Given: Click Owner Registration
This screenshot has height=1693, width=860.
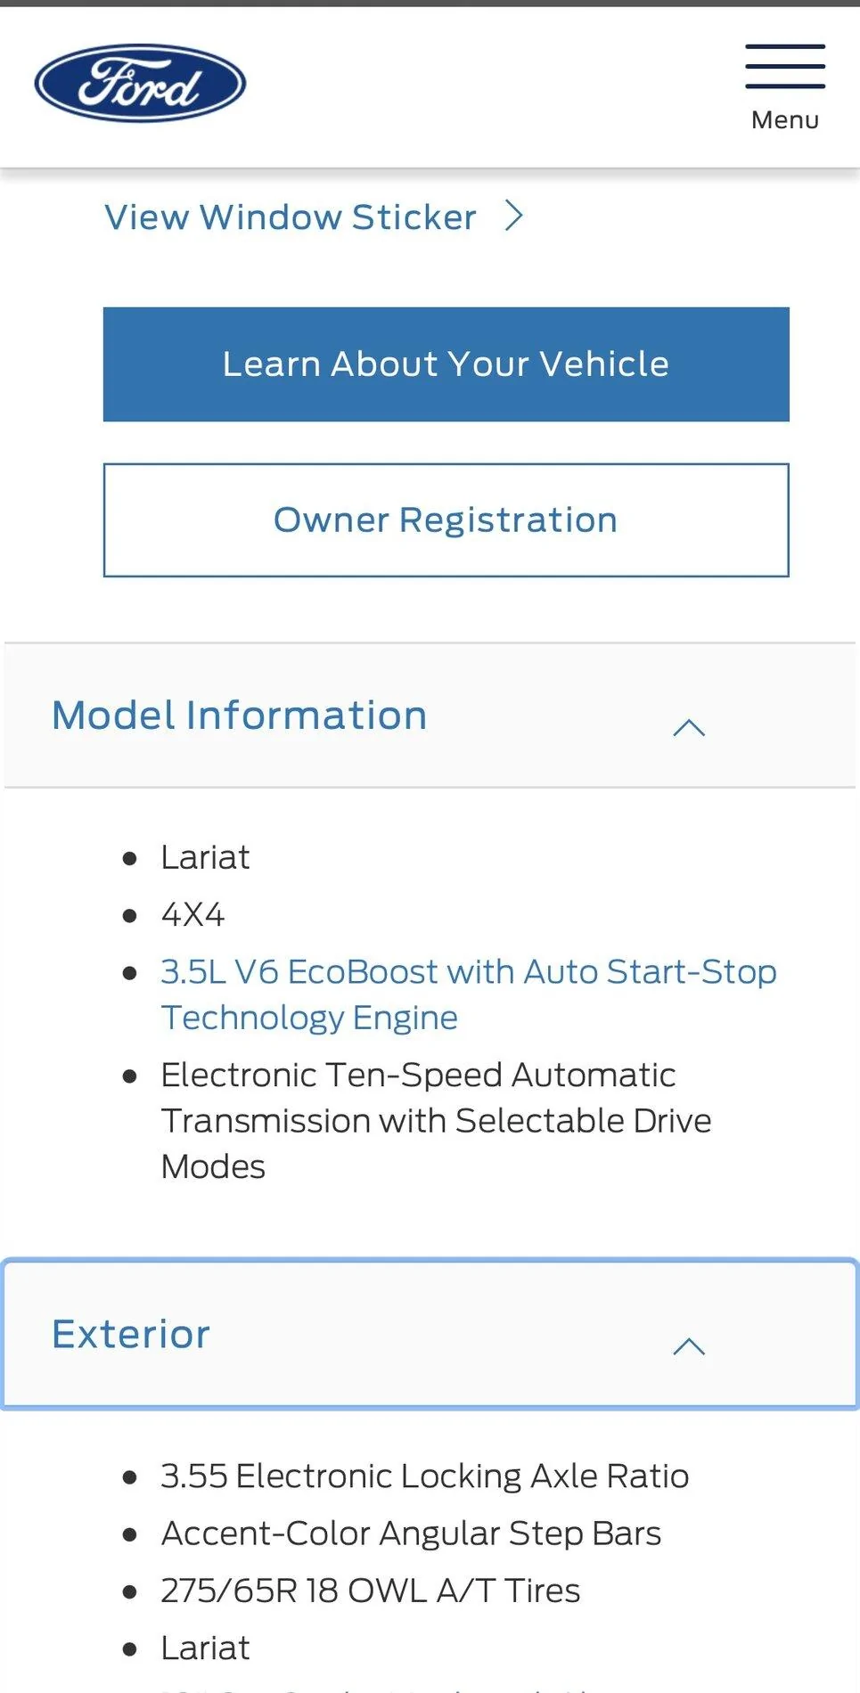Looking at the screenshot, I should [446, 519].
